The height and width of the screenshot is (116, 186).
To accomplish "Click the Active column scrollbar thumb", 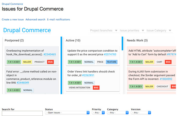I will coord(122,43).
